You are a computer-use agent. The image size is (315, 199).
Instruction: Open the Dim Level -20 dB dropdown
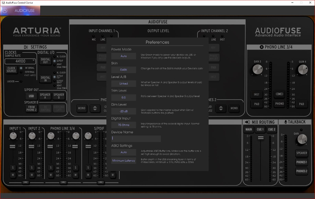click(124, 111)
